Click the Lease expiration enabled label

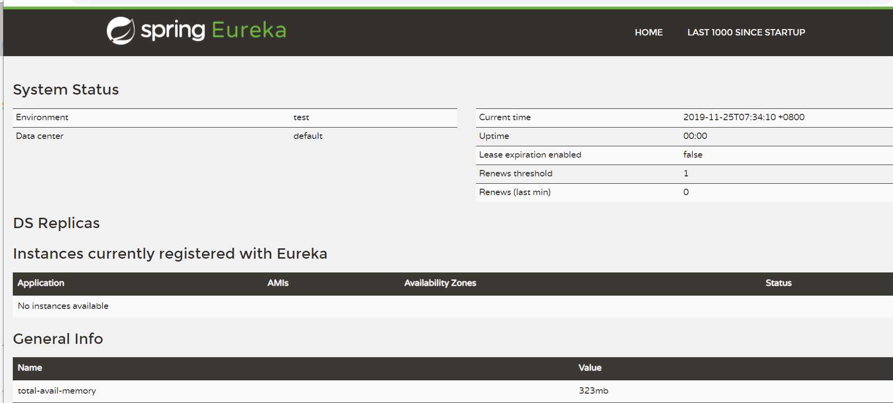(530, 155)
